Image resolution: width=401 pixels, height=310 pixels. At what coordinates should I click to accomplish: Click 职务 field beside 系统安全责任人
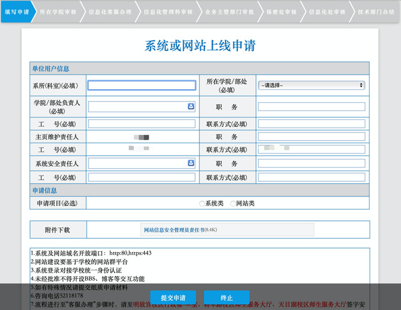(x=311, y=163)
